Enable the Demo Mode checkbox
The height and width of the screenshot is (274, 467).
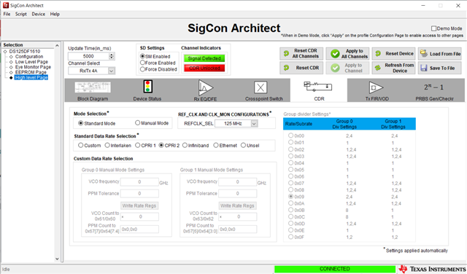433,28
